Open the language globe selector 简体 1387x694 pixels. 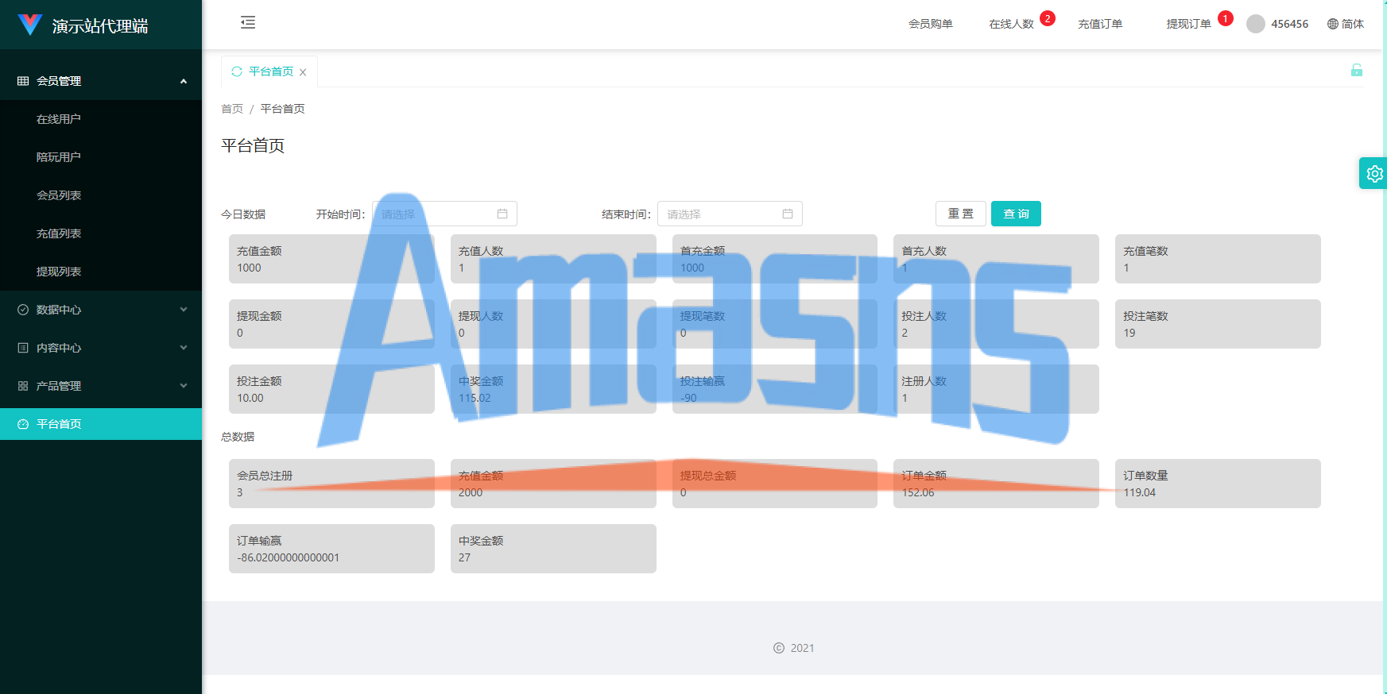[x=1346, y=24]
